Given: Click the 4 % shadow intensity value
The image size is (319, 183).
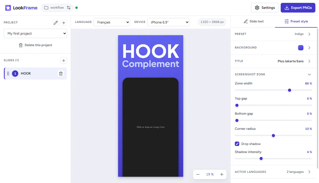Looking at the screenshot, I should pos(309,152).
